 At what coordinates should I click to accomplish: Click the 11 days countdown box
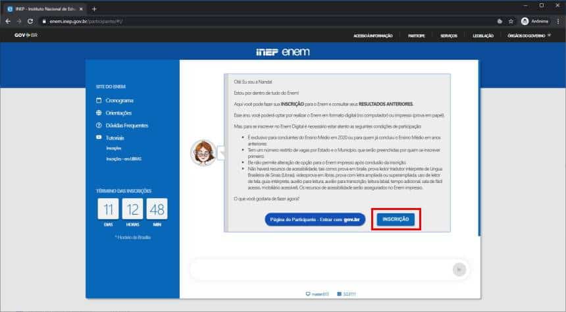pos(108,209)
